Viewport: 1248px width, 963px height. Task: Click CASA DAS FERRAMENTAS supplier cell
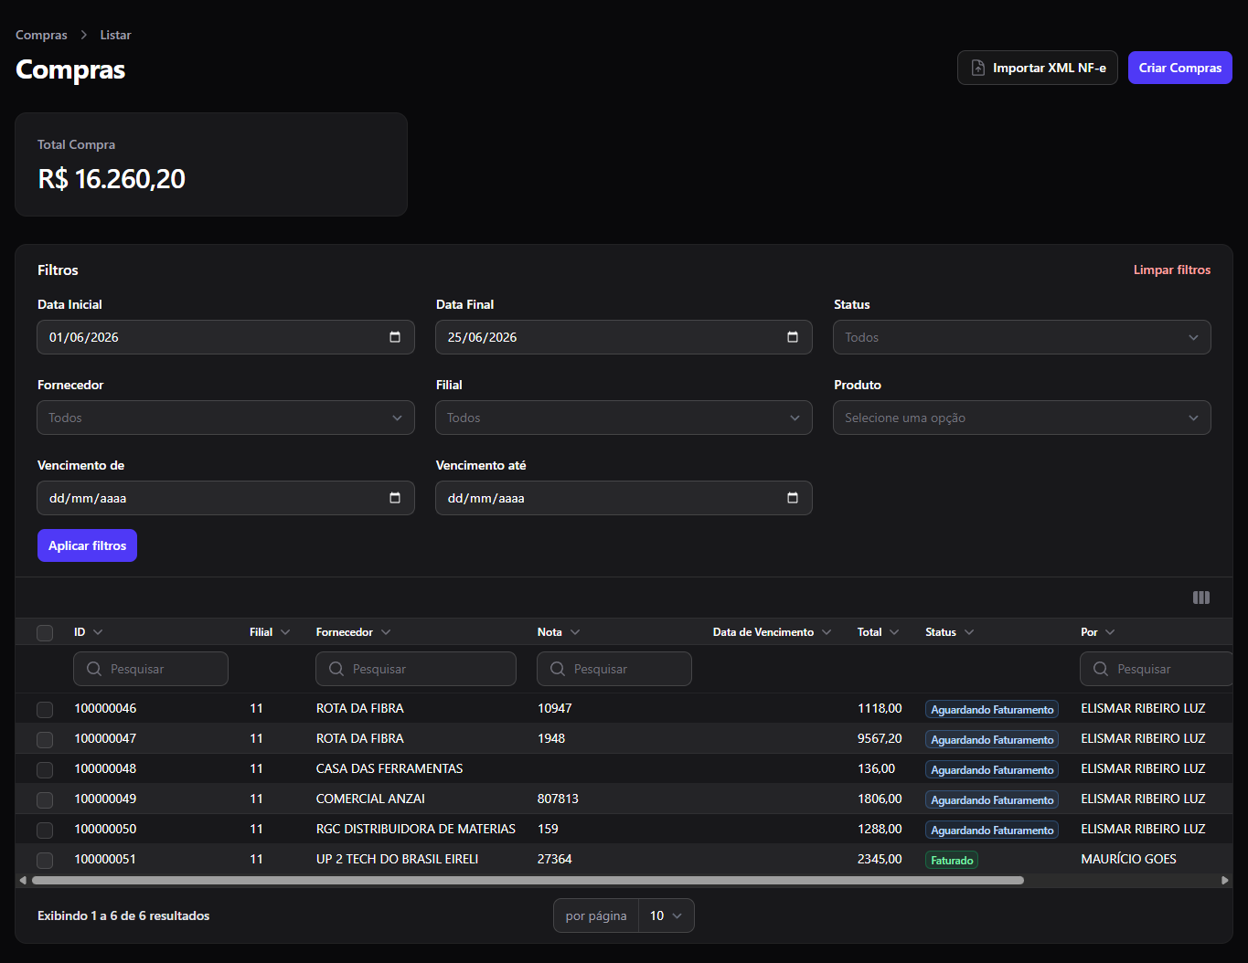[389, 768]
